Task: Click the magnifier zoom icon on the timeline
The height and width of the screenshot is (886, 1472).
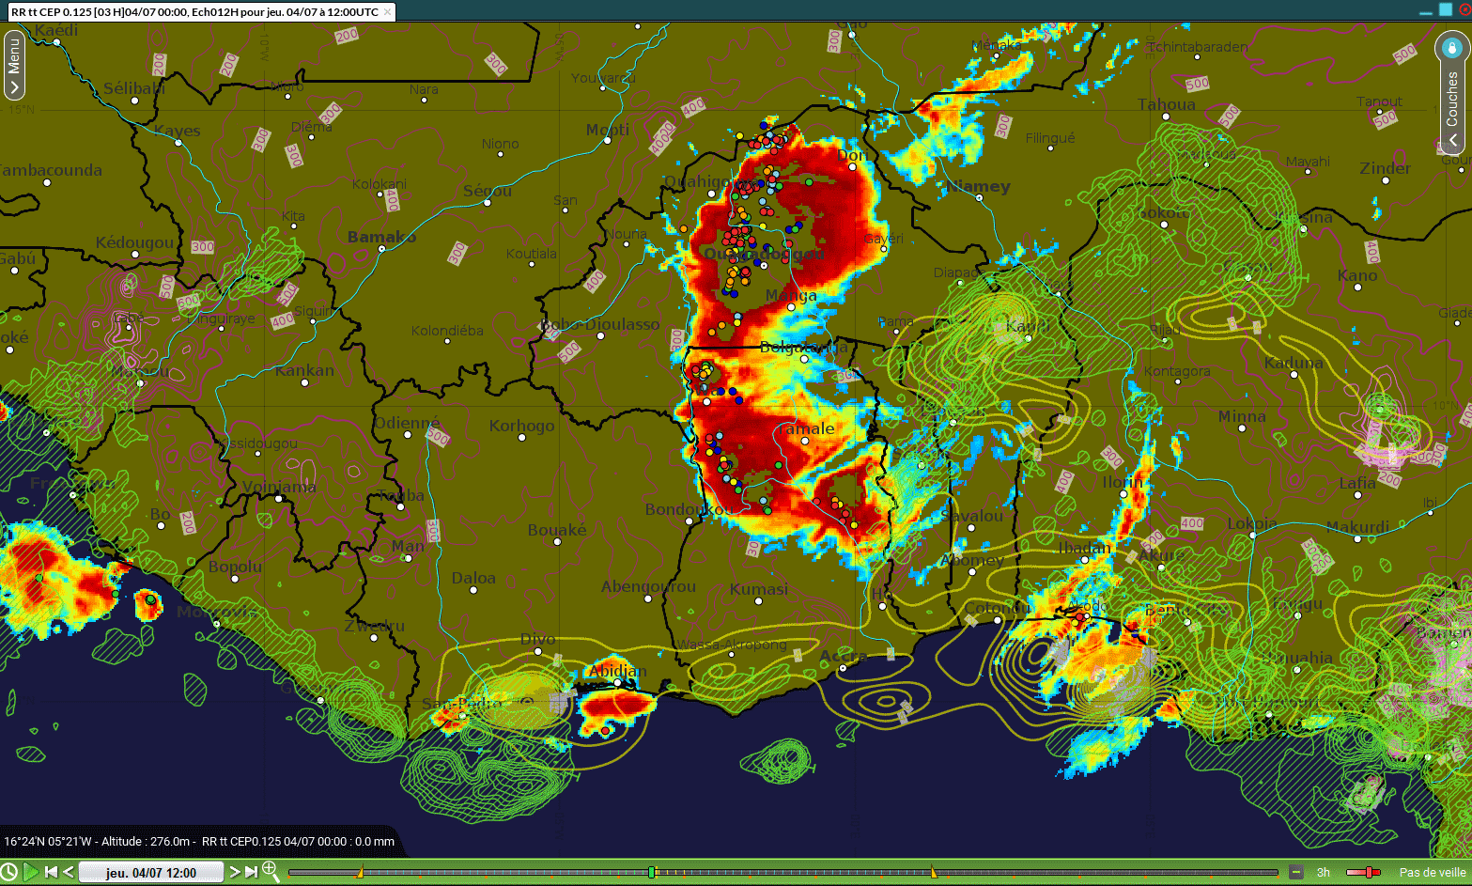Action: click(x=271, y=871)
